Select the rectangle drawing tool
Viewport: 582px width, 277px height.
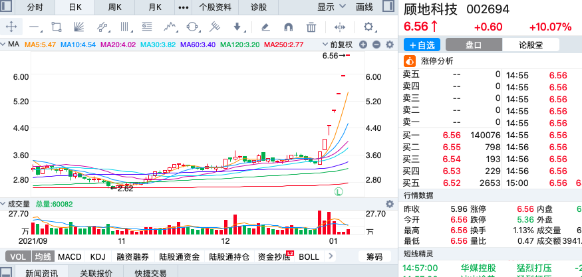pos(57,27)
